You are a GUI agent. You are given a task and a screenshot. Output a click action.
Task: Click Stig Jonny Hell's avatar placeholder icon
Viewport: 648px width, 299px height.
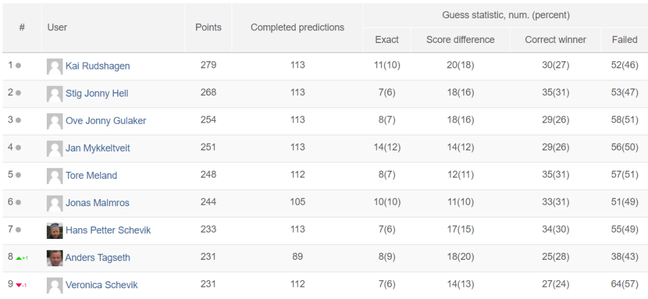(x=54, y=94)
